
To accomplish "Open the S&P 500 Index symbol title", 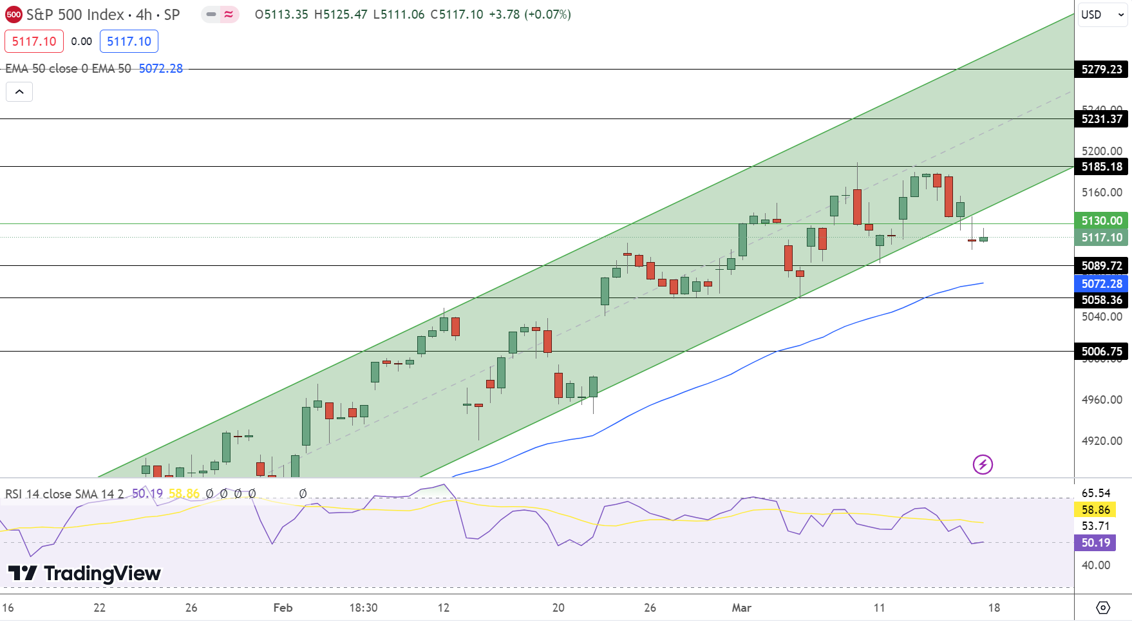I will tap(103, 14).
